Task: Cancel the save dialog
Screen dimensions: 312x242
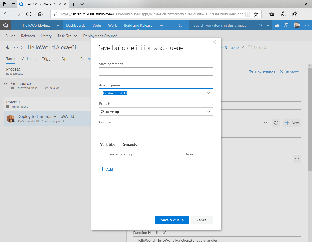Action: pos(202,220)
